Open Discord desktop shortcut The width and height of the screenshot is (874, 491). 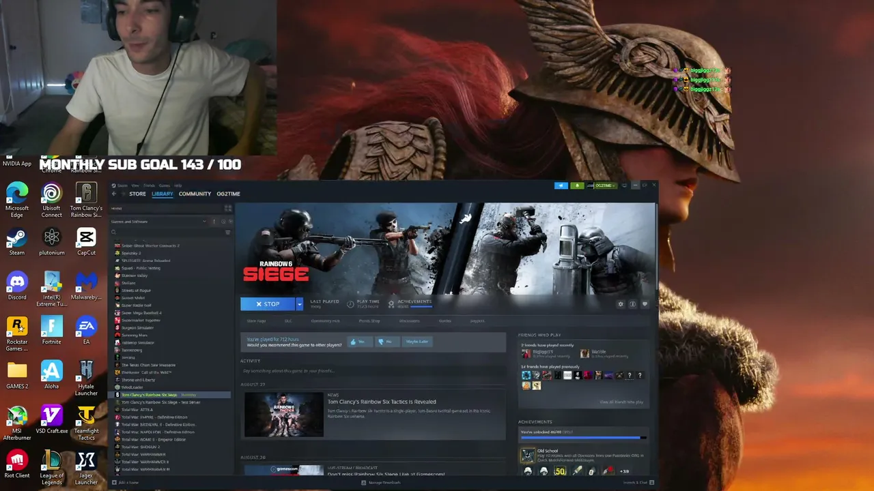pyautogui.click(x=17, y=286)
